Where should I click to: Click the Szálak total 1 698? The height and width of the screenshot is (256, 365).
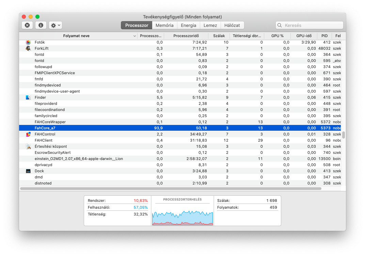click(272, 201)
